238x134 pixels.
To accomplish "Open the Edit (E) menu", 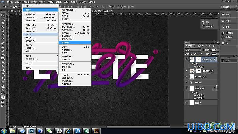I will click(18, 2).
